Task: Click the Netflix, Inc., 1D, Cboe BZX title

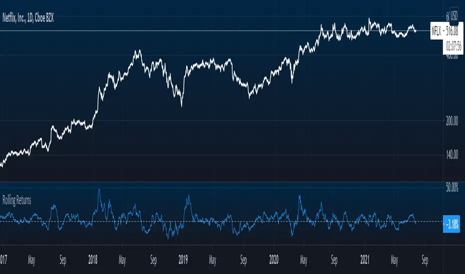Action: tap(28, 18)
